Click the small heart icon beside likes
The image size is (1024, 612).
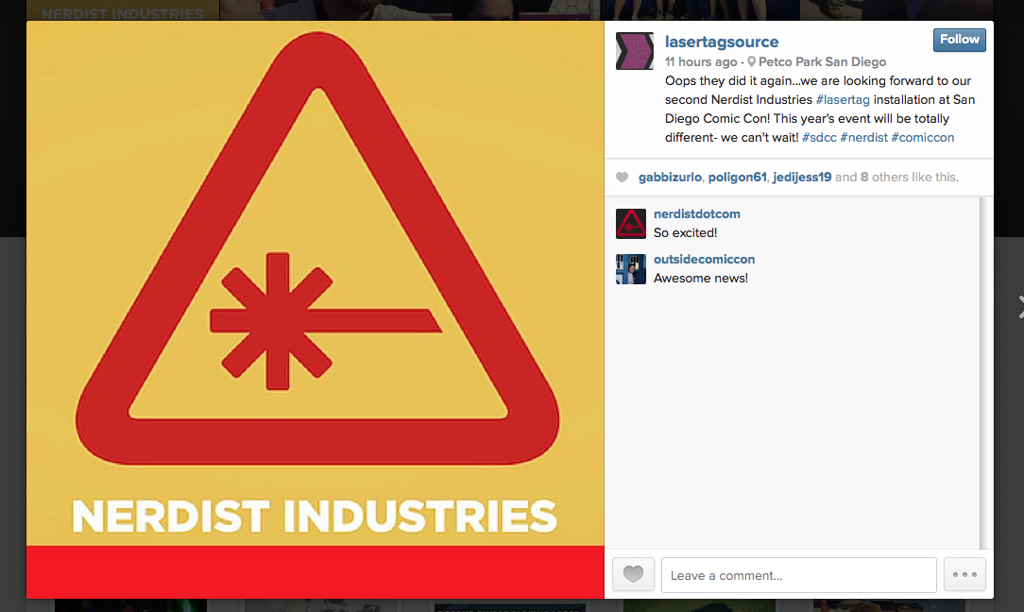pyautogui.click(x=622, y=177)
